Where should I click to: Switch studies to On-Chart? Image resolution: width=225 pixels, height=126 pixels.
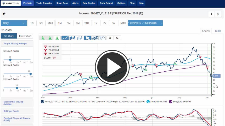pos(9,36)
